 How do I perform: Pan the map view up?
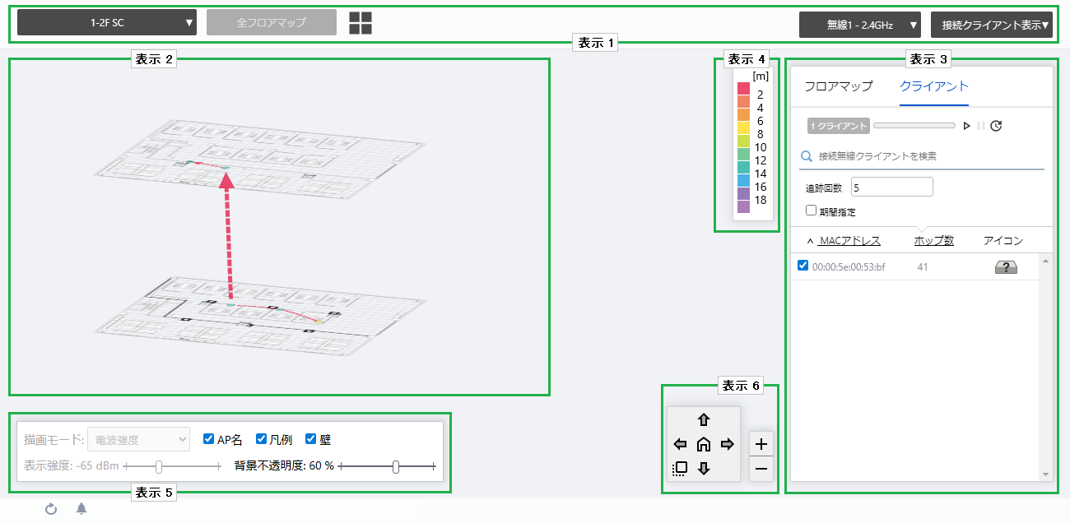pos(704,420)
